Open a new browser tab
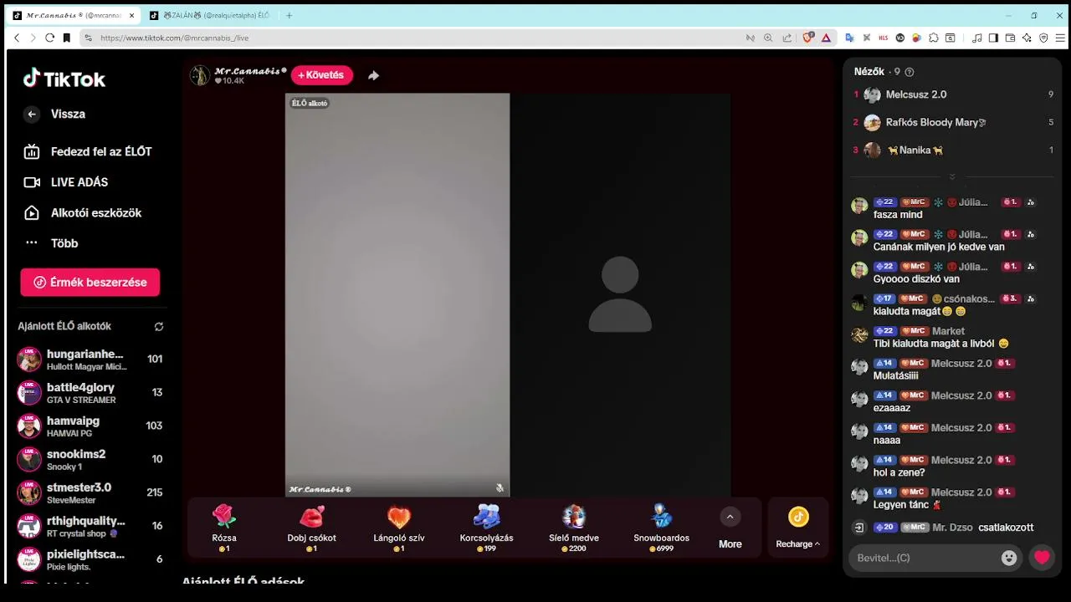 tap(289, 15)
